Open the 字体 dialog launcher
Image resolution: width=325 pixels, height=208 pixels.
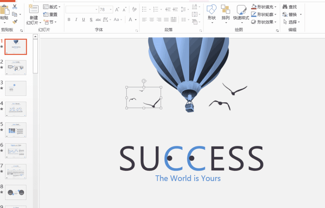click(137, 31)
